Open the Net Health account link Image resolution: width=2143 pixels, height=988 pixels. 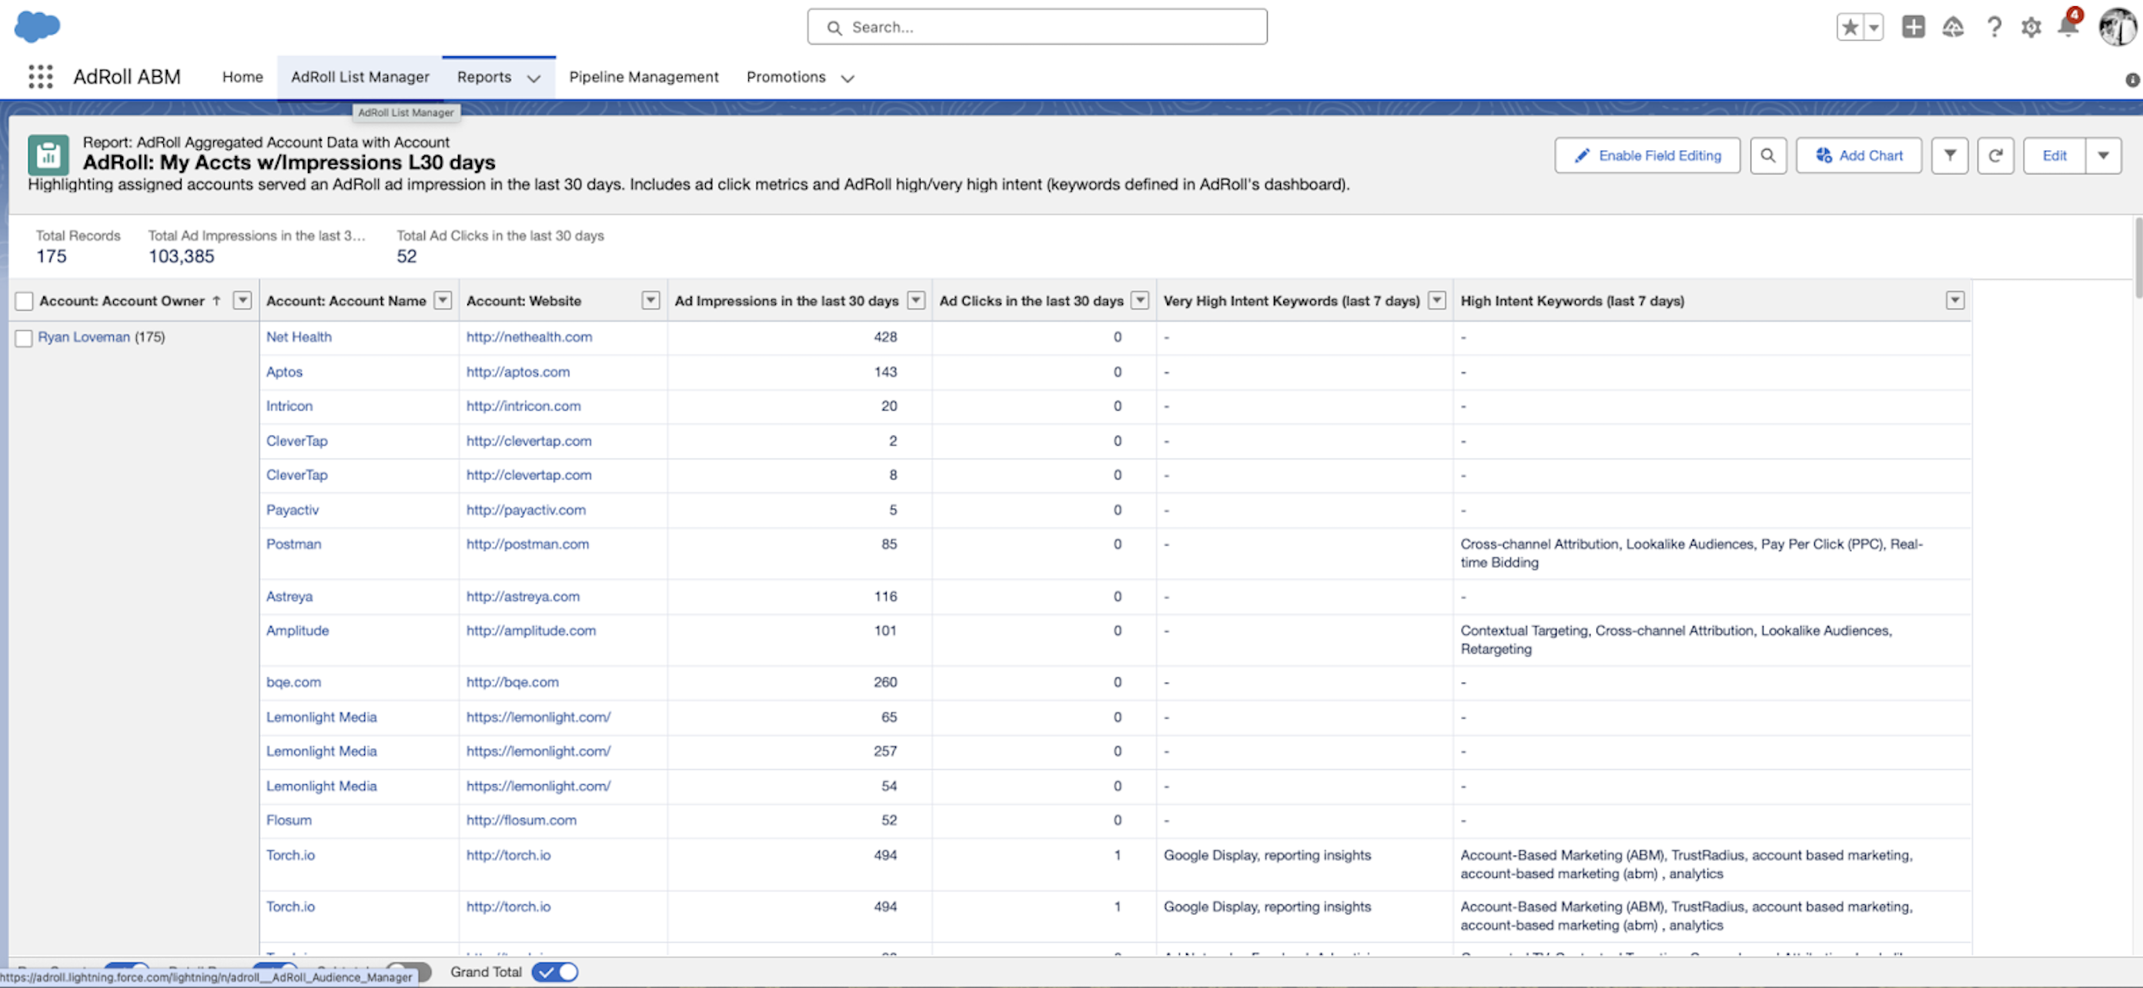click(x=299, y=337)
